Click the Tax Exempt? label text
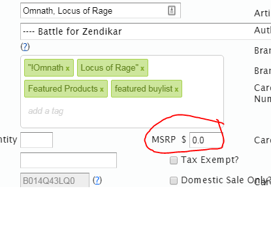Viewport: 271px width, 248px height. (x=210, y=160)
